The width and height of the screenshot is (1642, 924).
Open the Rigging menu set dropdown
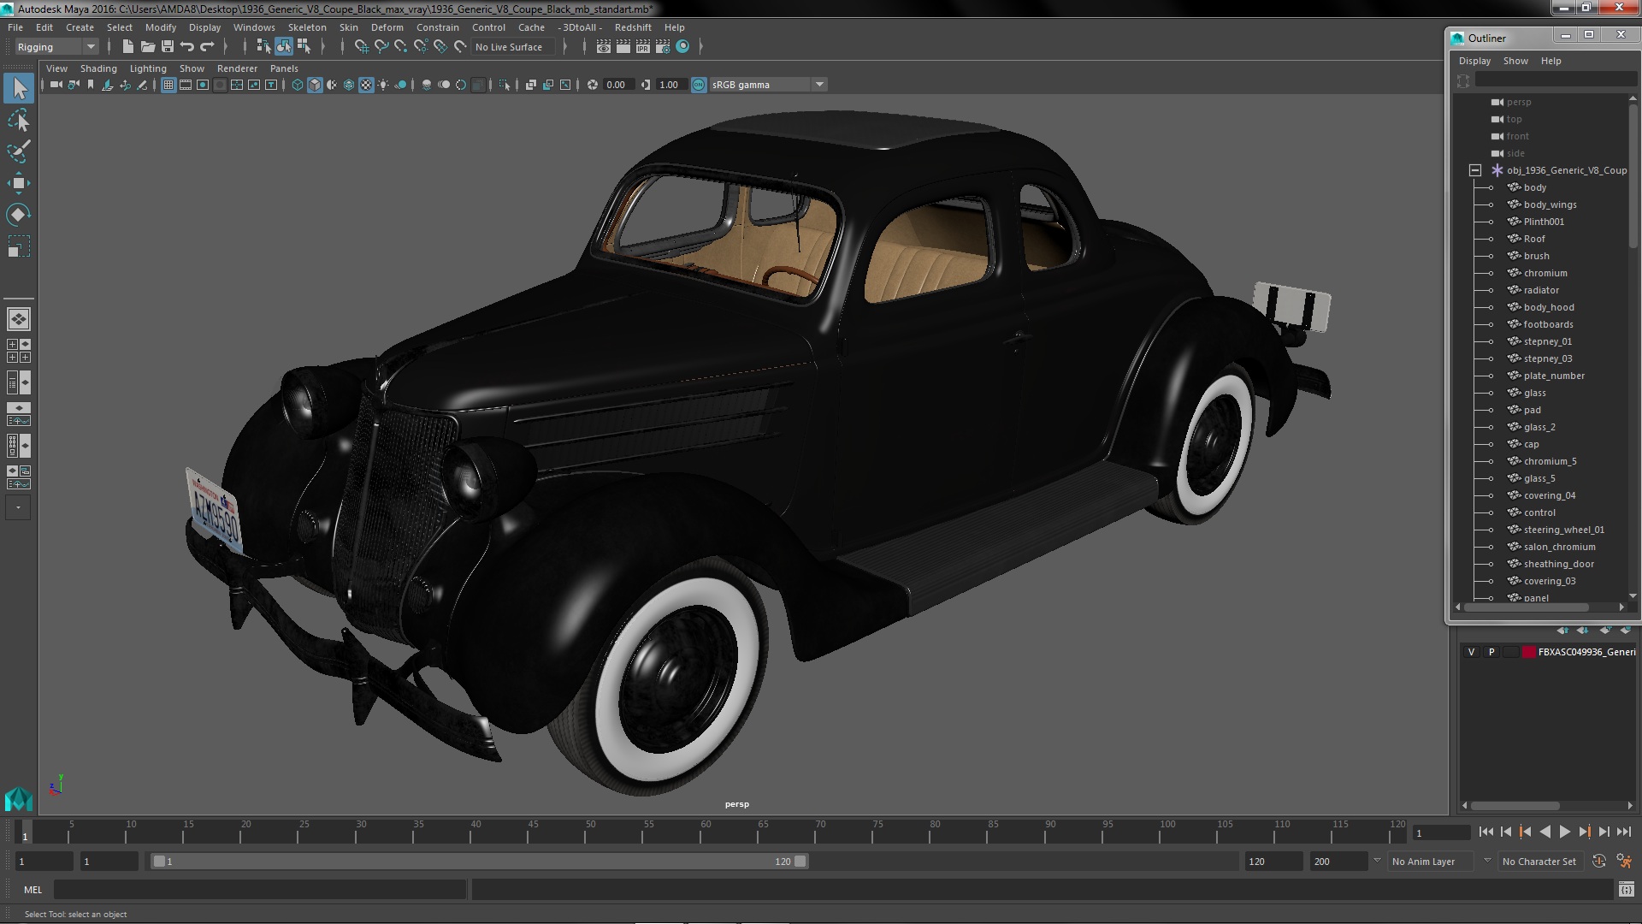[x=56, y=47]
